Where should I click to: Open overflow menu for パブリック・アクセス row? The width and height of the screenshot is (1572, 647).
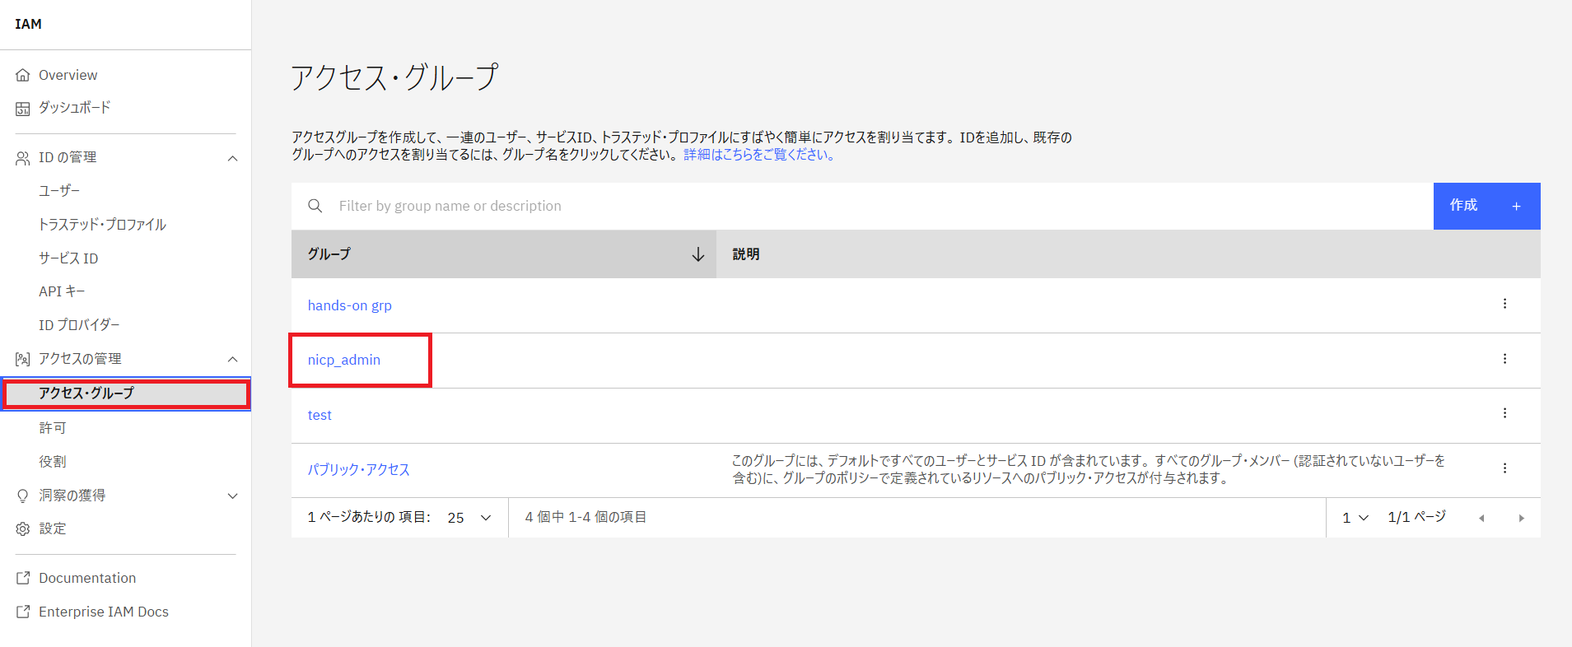tap(1504, 468)
